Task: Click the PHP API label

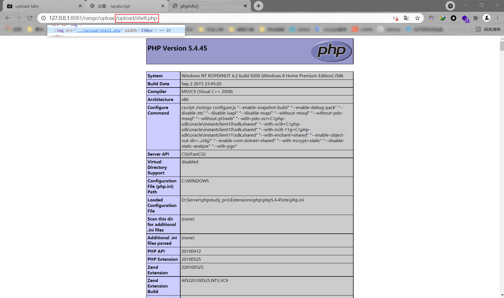Action: [x=156, y=251]
